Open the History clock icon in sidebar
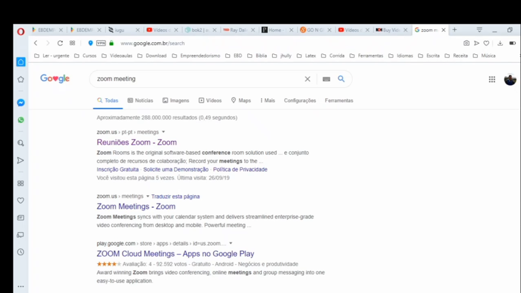 [21, 251]
